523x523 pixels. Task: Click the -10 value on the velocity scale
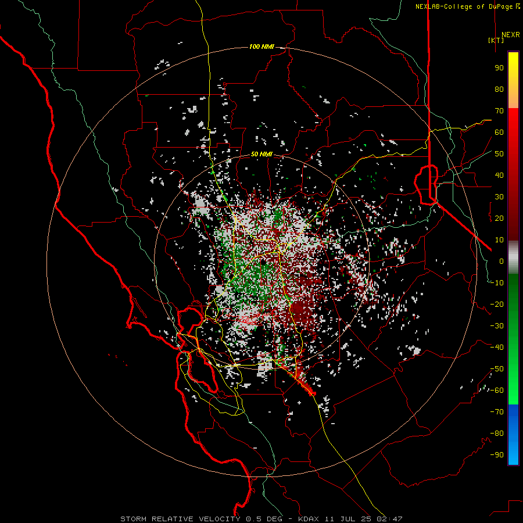point(497,283)
